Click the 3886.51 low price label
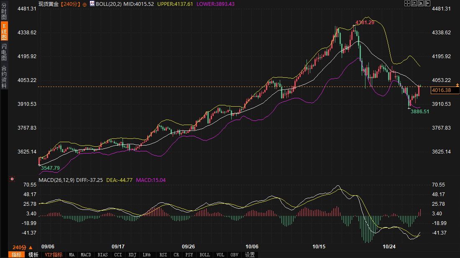This screenshot has height=258, width=460. coord(420,111)
